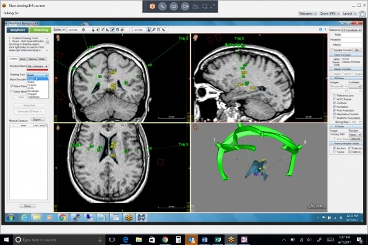The image size is (368, 245).
Task: Open the meeting chat bubble icon
Action: (206, 6)
